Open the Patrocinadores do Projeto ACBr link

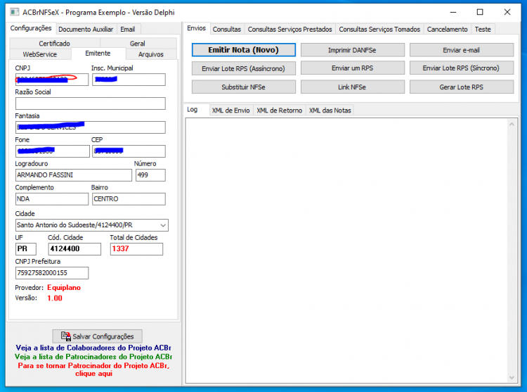coord(93,357)
